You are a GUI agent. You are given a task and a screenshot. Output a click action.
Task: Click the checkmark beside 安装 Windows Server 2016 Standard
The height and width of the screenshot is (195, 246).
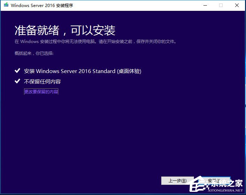17,71
